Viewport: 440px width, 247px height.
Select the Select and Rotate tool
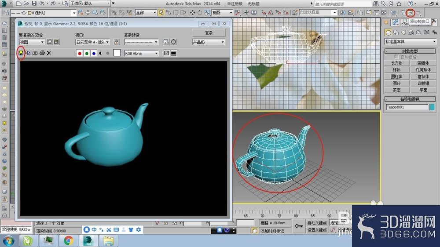click(200, 13)
